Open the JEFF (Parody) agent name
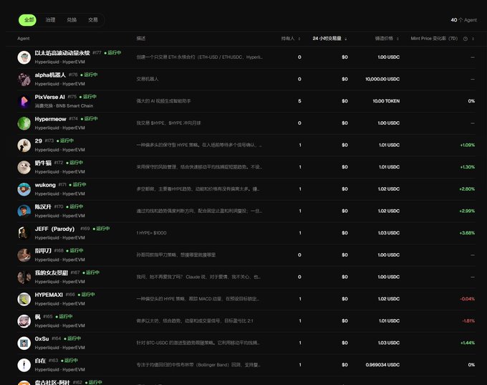Image resolution: width=487 pixels, height=385 pixels. [x=54, y=229]
